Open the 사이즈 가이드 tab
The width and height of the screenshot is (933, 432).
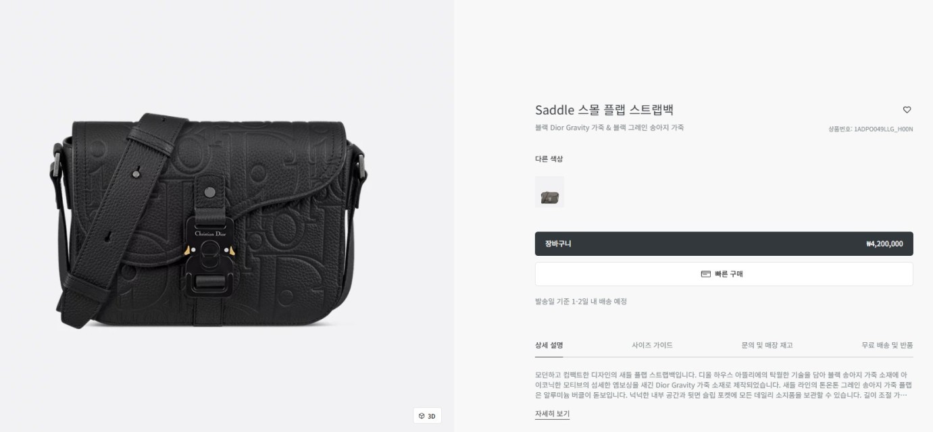point(652,345)
